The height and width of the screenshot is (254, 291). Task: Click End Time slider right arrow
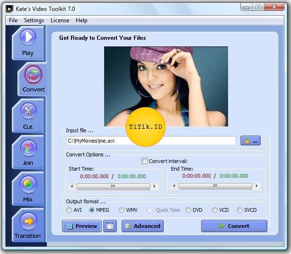click(256, 186)
